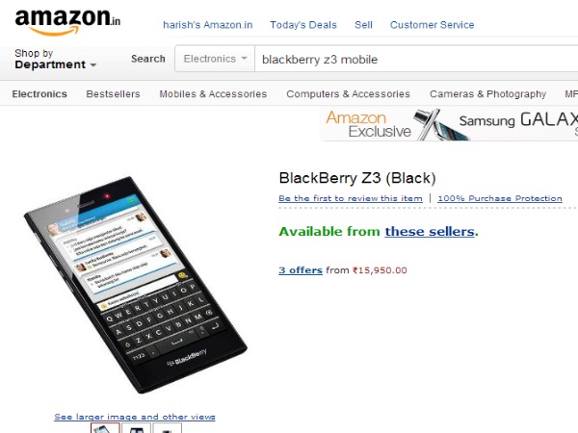Select the Bestsellers menu item
The width and height of the screenshot is (578, 433).
tap(113, 94)
